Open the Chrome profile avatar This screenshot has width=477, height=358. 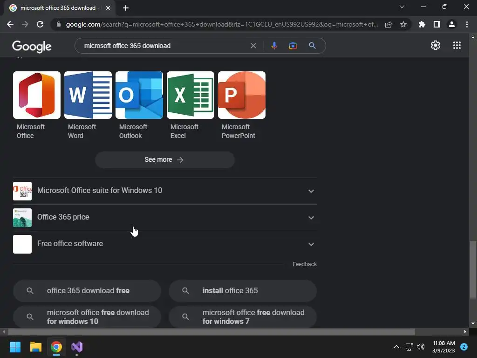click(x=452, y=24)
